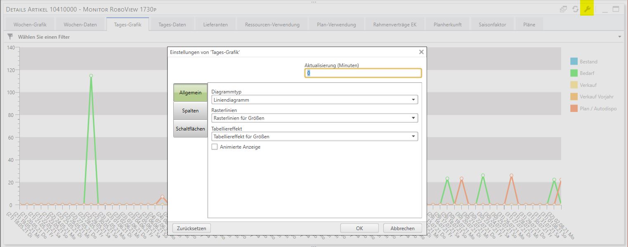Image resolution: width=628 pixels, height=247 pixels.
Task: Open the Rasterlinien dropdown
Action: [x=314, y=118]
